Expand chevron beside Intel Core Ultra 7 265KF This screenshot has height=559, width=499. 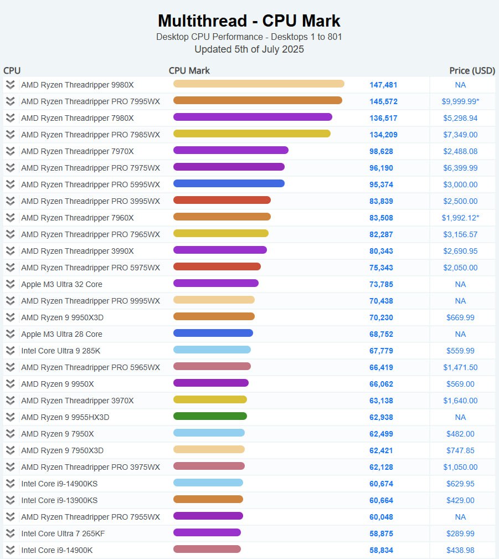(x=11, y=534)
